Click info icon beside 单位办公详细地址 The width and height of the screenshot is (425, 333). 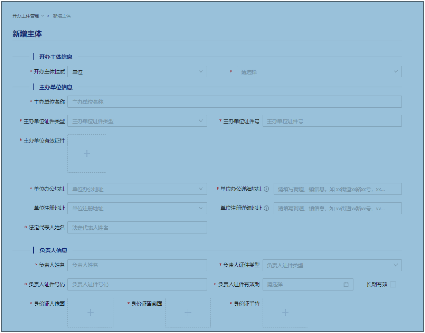coord(266,189)
